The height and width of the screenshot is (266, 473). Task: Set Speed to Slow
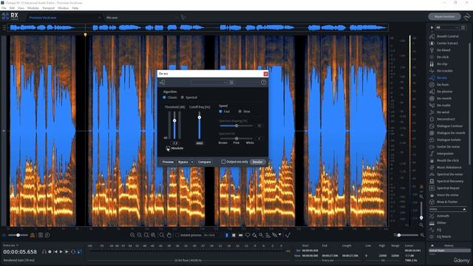coord(240,112)
